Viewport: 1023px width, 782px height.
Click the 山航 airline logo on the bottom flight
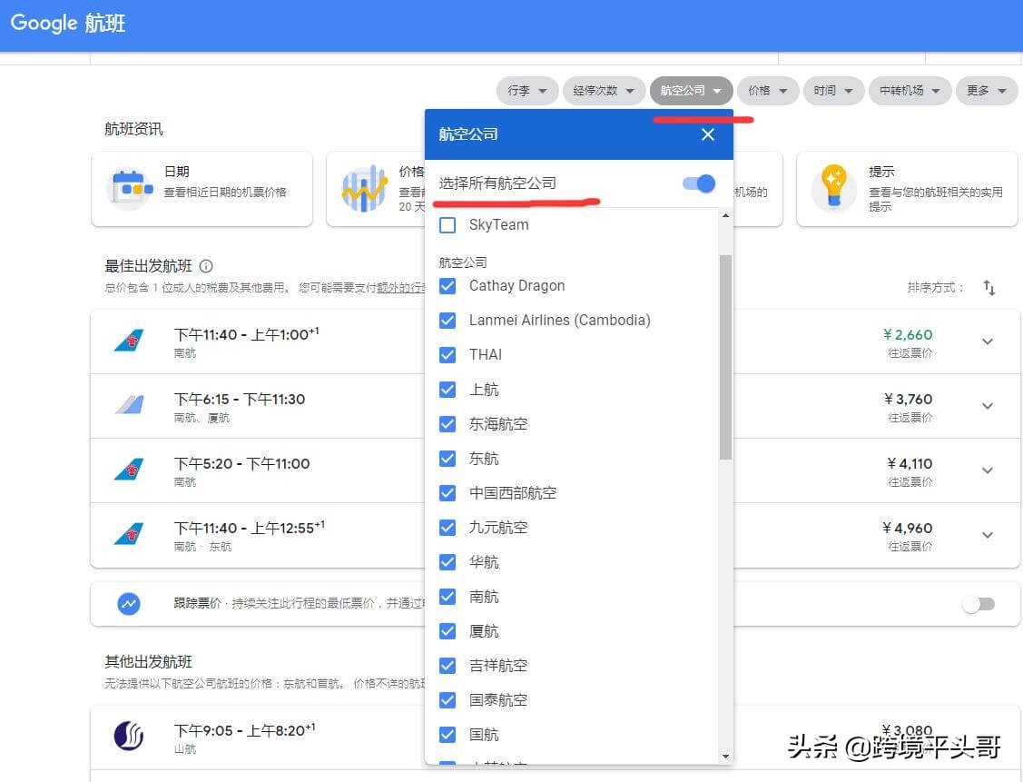coord(129,736)
